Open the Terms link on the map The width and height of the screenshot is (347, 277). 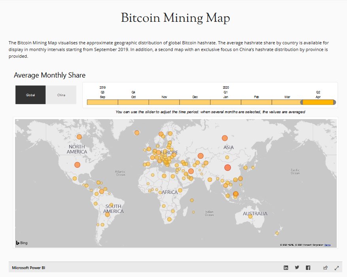(326, 245)
